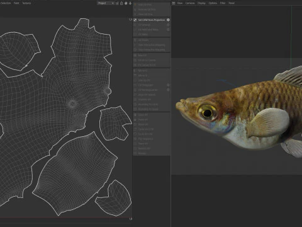Click the Boundary to Square icon
This screenshot has height=227, width=302.
[x=135, y=109]
